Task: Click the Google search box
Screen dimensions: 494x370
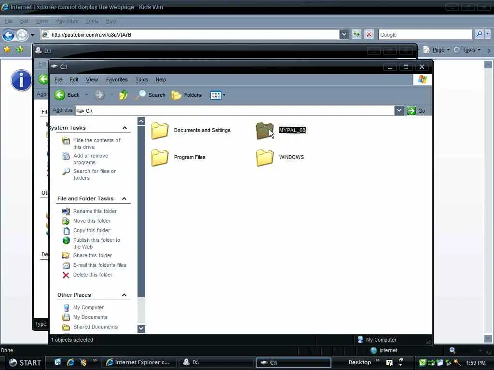Action: pyautogui.click(x=425, y=35)
